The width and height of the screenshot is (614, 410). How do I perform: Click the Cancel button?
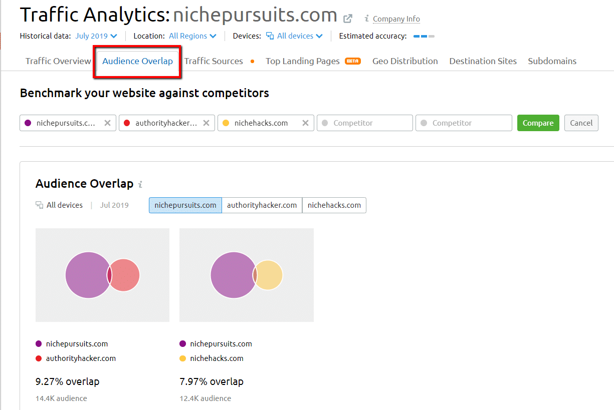click(x=581, y=123)
